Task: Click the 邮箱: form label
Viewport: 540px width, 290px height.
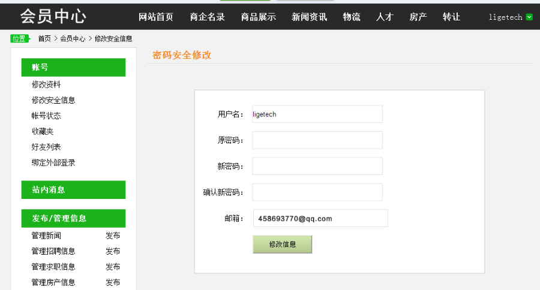Action: [x=234, y=219]
